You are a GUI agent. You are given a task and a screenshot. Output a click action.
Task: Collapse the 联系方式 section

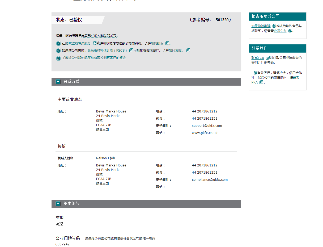tap(58, 82)
